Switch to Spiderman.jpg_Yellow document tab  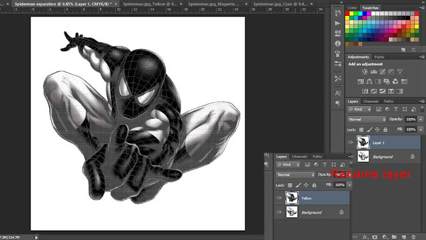click(x=149, y=4)
